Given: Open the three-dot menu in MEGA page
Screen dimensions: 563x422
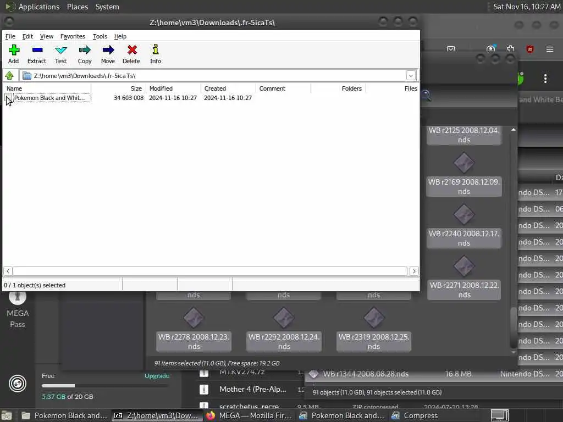Looking at the screenshot, I should pyautogui.click(x=545, y=79).
